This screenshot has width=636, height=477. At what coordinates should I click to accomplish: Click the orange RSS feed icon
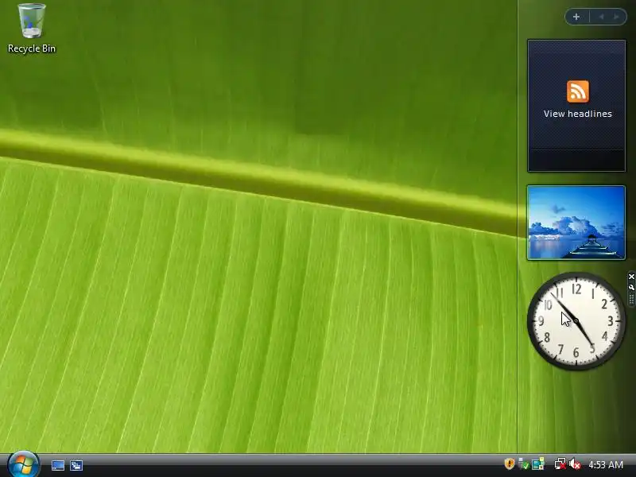coord(578,91)
